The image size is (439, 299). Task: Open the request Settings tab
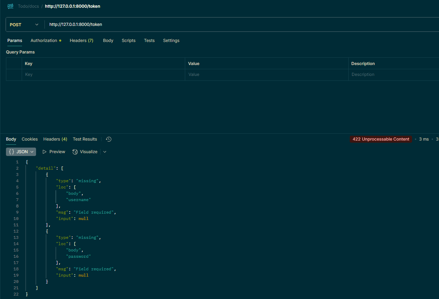[171, 41]
